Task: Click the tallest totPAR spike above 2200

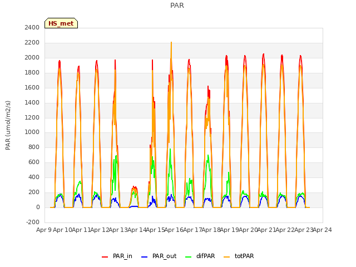Action: [x=171, y=43]
